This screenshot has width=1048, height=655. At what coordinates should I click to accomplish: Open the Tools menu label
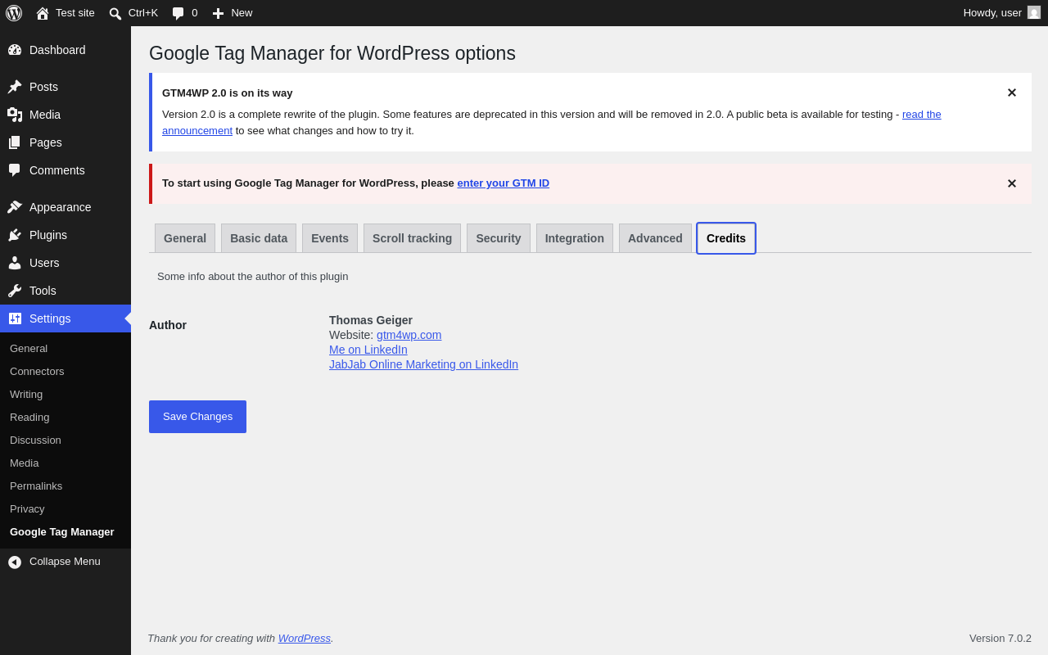point(43,291)
